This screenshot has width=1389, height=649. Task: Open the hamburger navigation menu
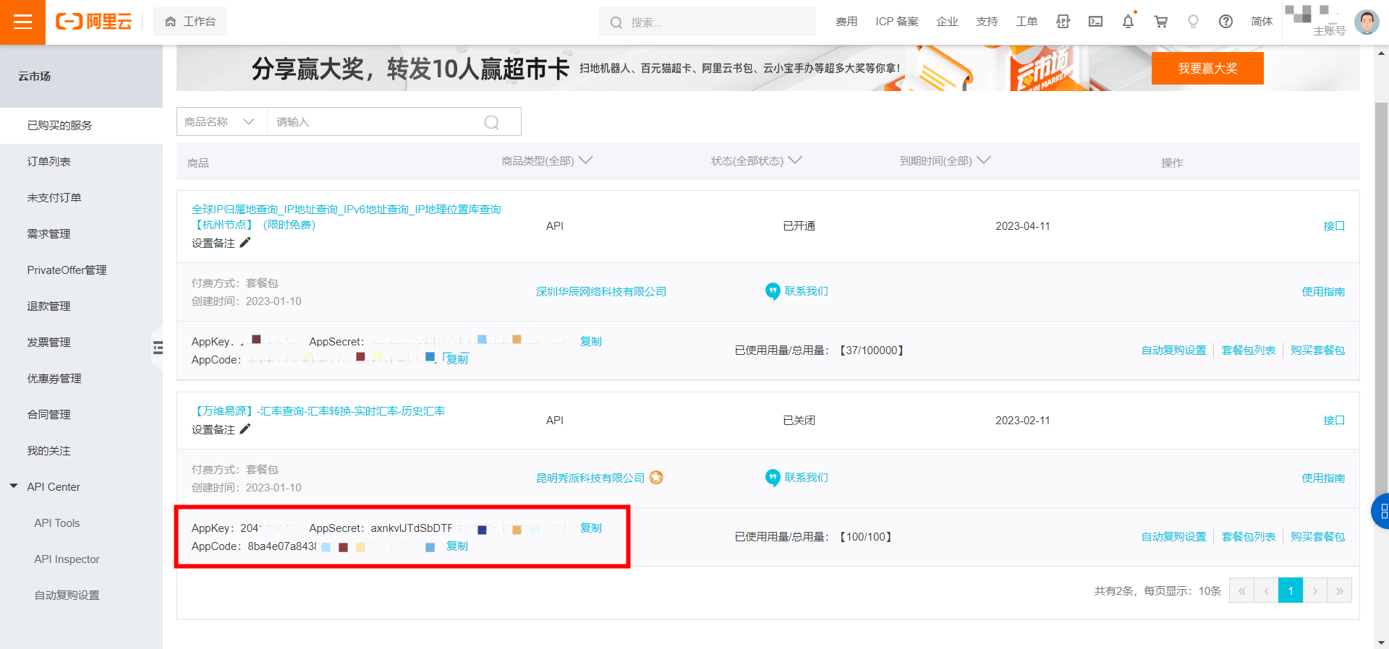(22, 22)
